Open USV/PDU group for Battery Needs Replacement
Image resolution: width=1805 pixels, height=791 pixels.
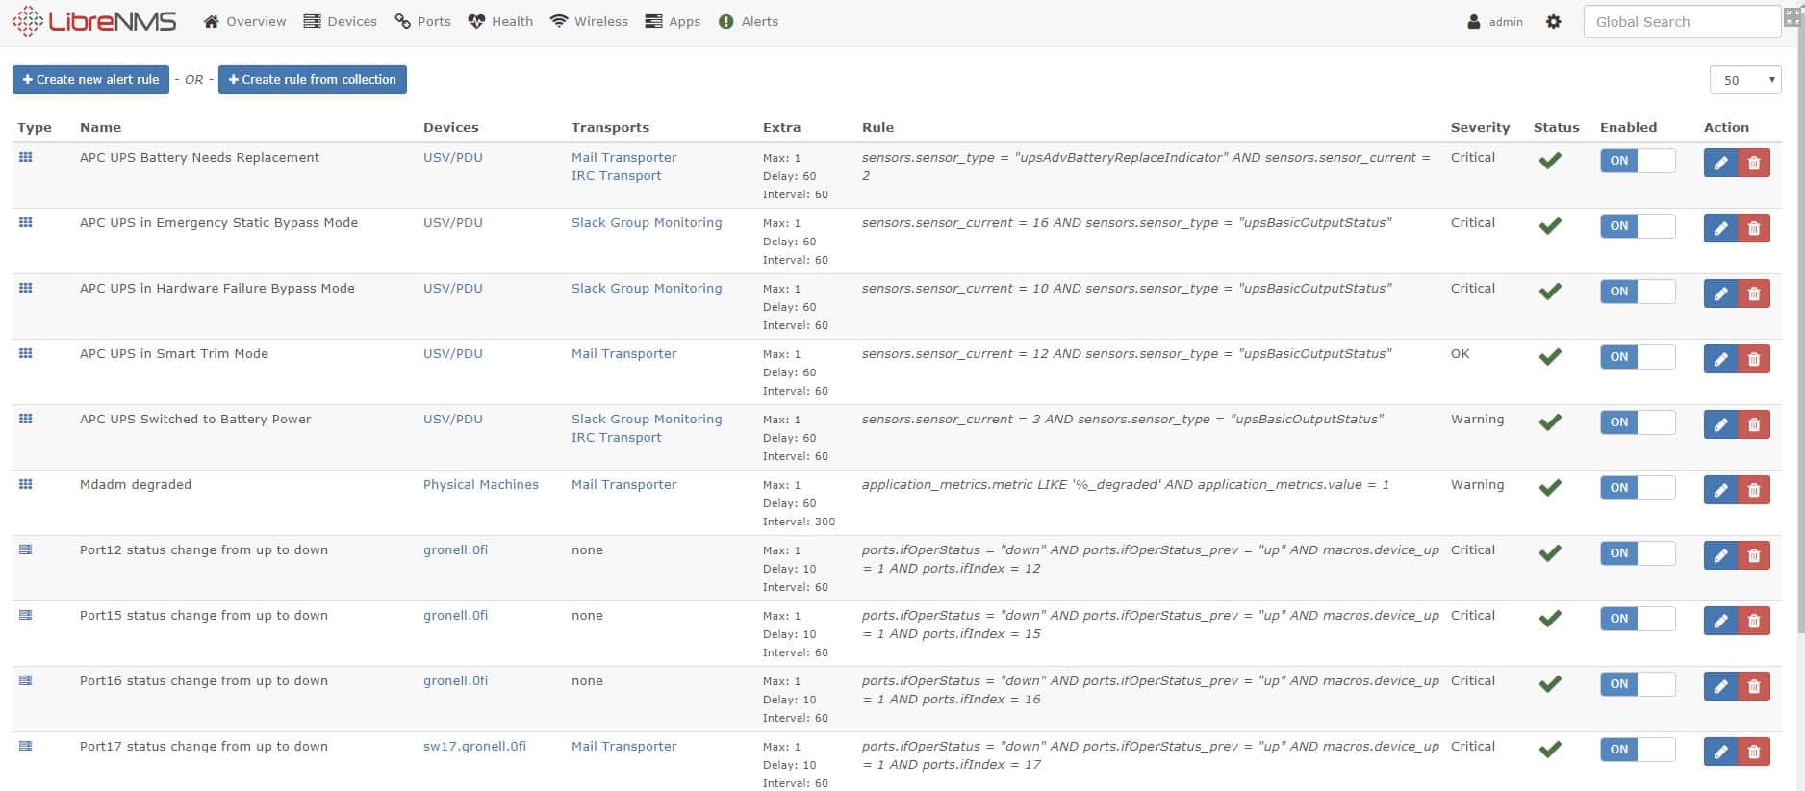coord(453,157)
